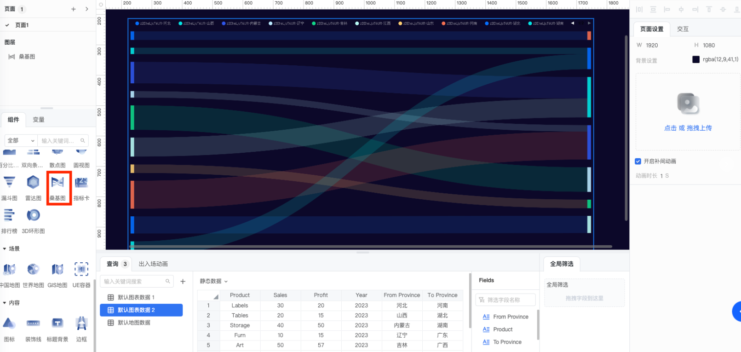Click the page height input 1080
This screenshot has height=352, width=741.
click(709, 46)
